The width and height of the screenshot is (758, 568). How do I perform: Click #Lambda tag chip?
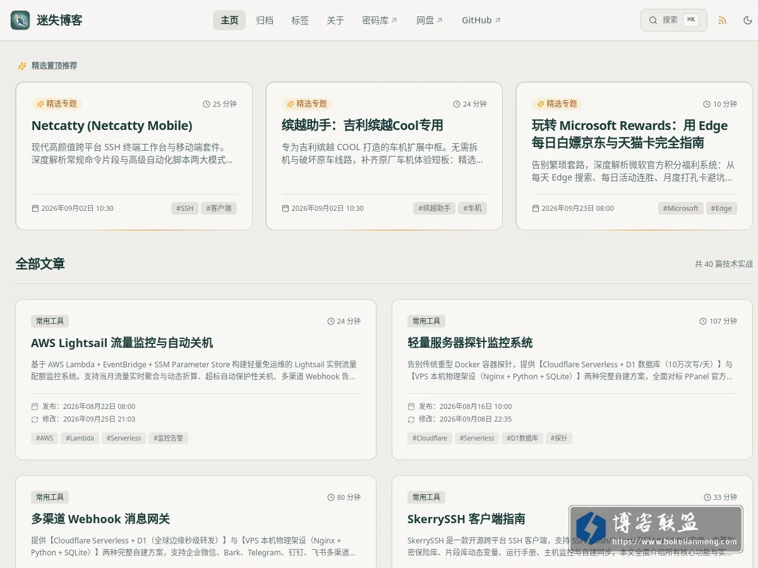(80, 438)
